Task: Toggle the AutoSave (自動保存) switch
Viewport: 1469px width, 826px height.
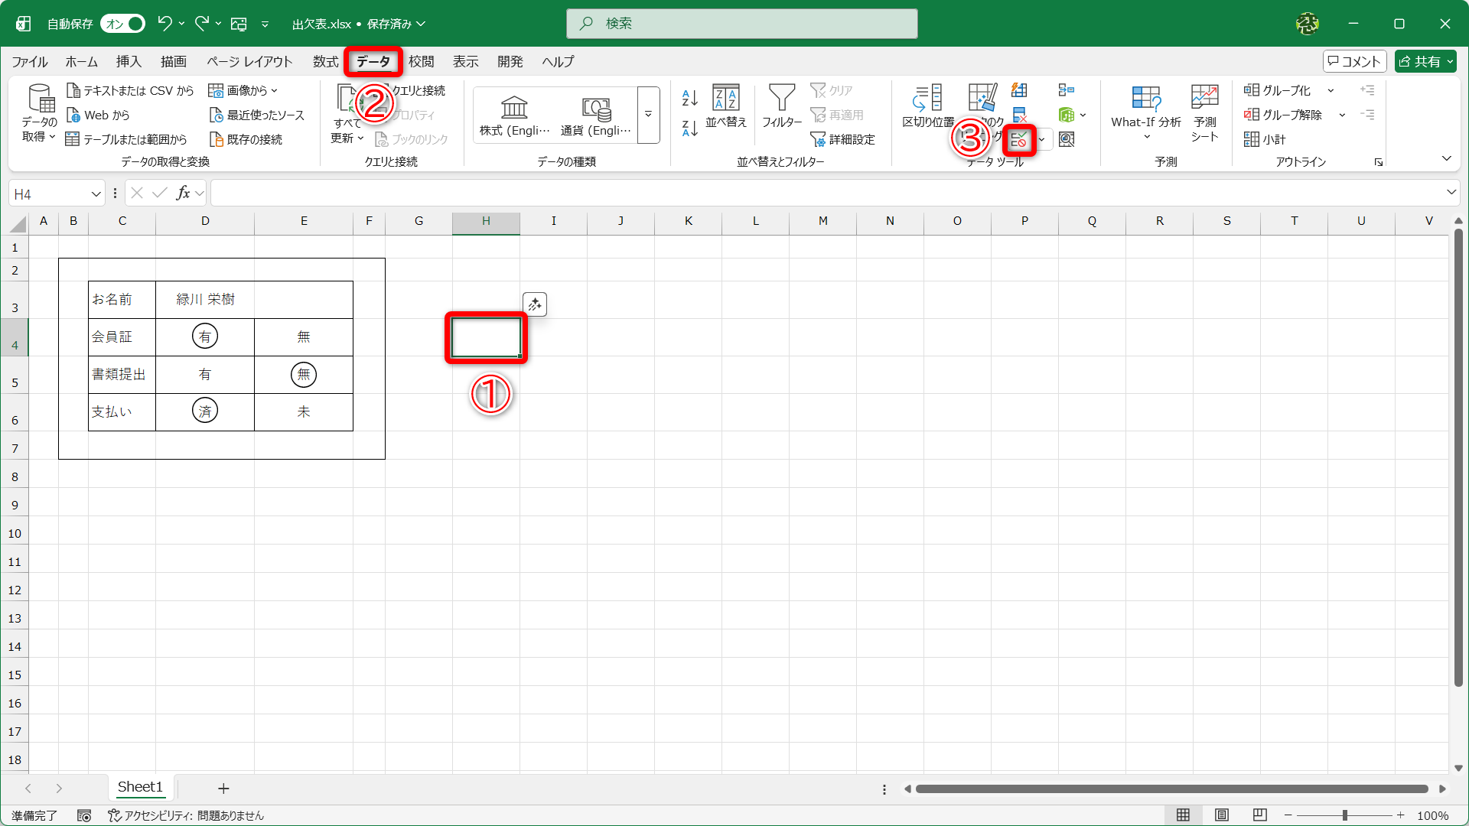Action: (124, 24)
